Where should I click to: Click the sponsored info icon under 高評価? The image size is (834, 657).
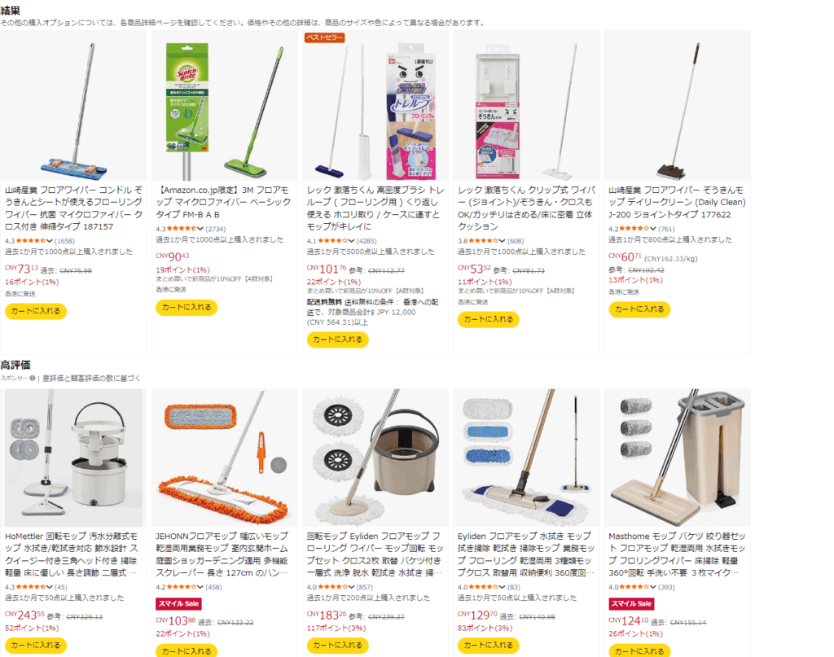(x=33, y=378)
